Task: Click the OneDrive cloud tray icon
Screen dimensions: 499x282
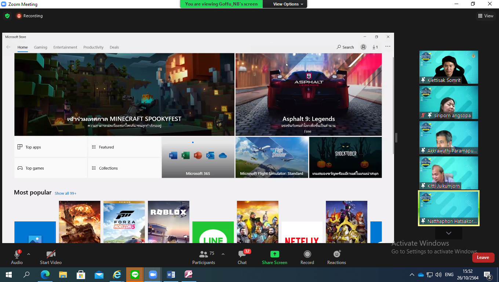Action: point(421,274)
